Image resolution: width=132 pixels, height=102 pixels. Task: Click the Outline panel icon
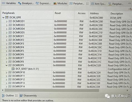[x=3, y=96]
